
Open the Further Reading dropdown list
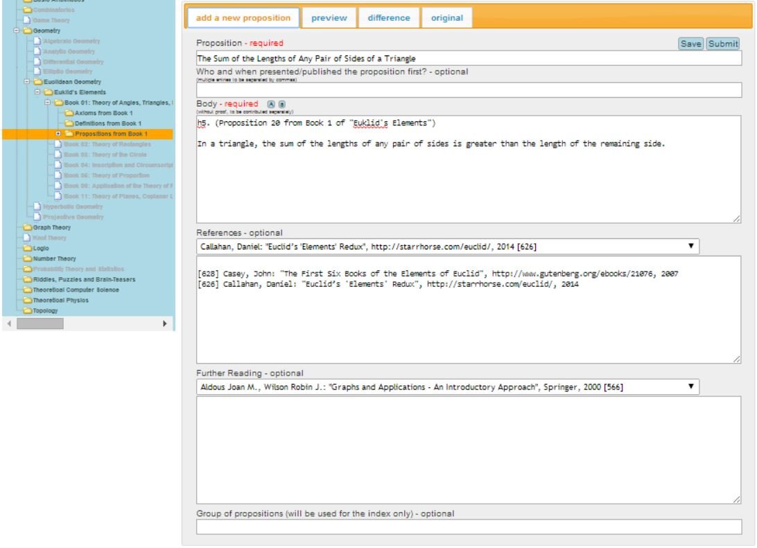tap(690, 387)
